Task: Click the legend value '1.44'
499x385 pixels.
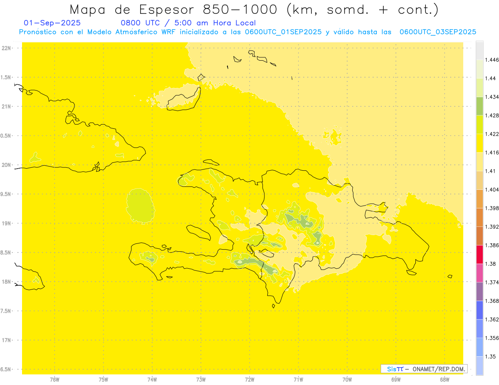Action: 492,78
